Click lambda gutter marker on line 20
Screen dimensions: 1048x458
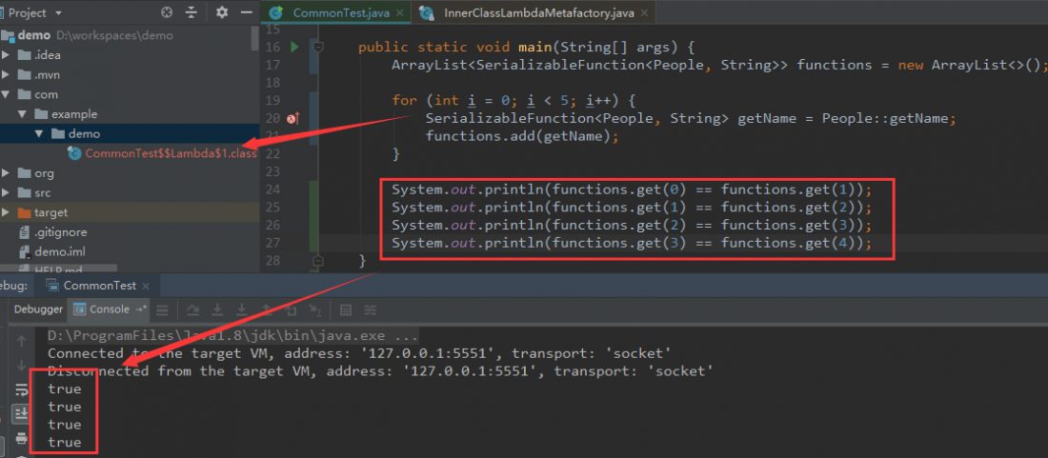(x=293, y=119)
